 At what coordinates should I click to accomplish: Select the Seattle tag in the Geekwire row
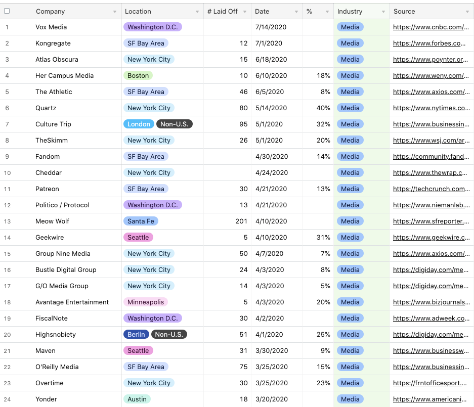[x=138, y=238]
